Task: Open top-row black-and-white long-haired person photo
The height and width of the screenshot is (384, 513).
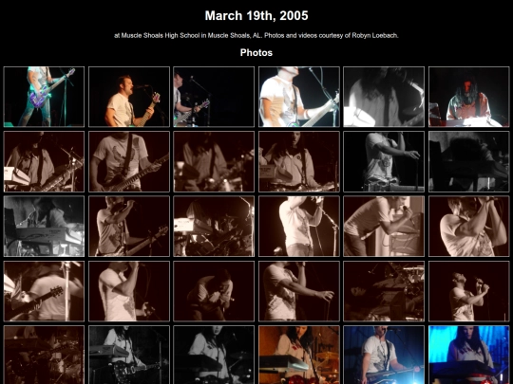Action: point(384,97)
